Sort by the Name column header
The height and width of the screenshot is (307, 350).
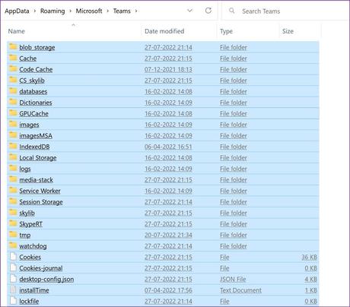17,31
